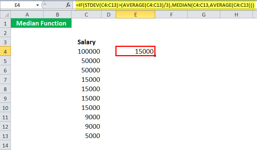Select cell C4 with 100000
The image size is (257, 150).
[87, 51]
